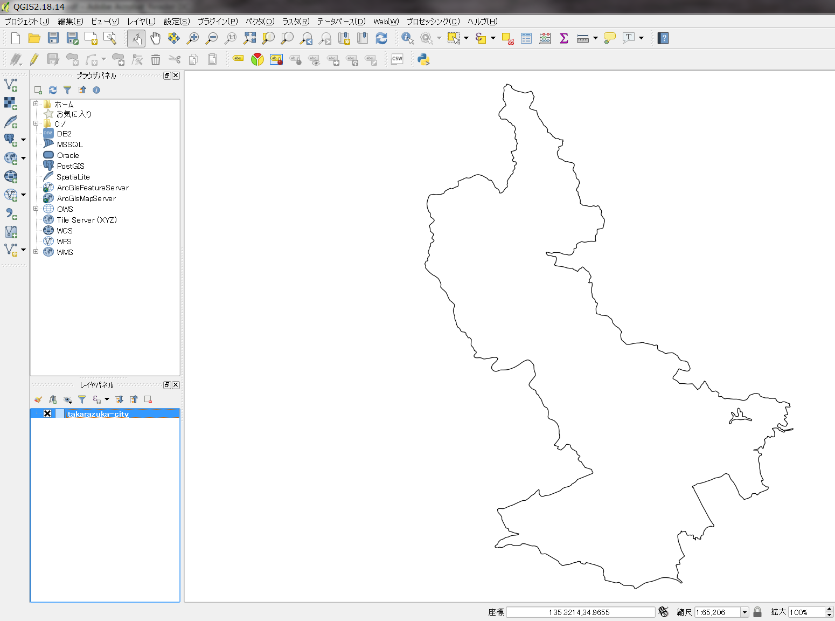The image size is (835, 621).
Task: Open layer styling paintbrush in layers panel
Action: click(38, 399)
